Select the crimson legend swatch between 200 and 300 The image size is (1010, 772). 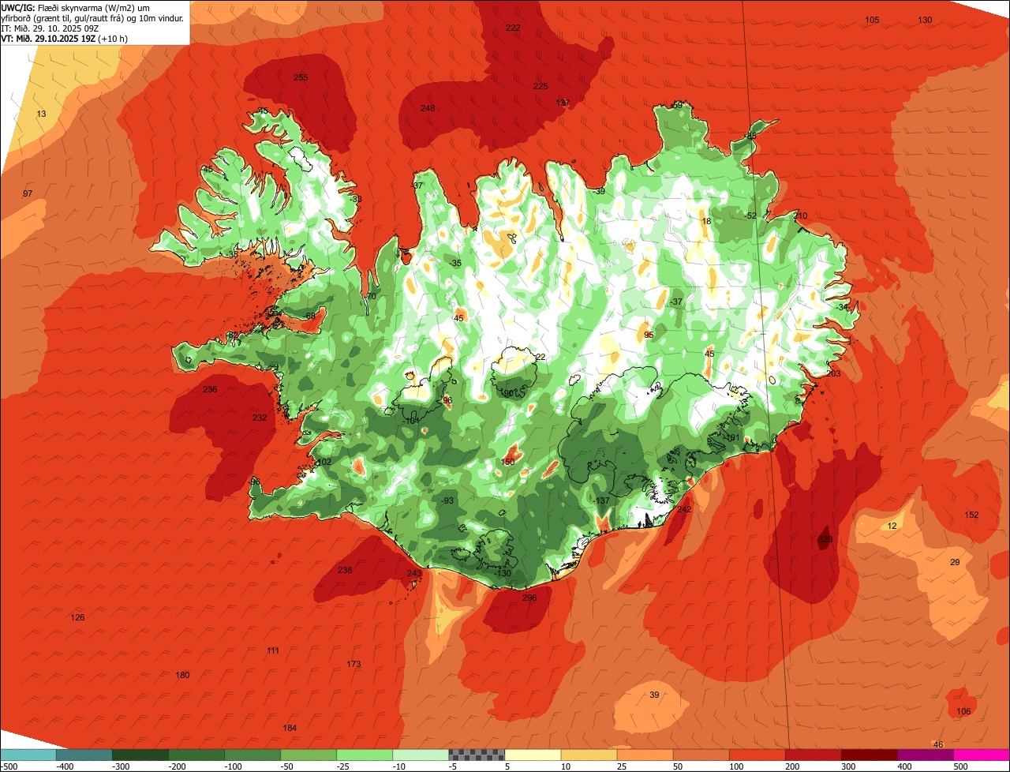(814, 755)
